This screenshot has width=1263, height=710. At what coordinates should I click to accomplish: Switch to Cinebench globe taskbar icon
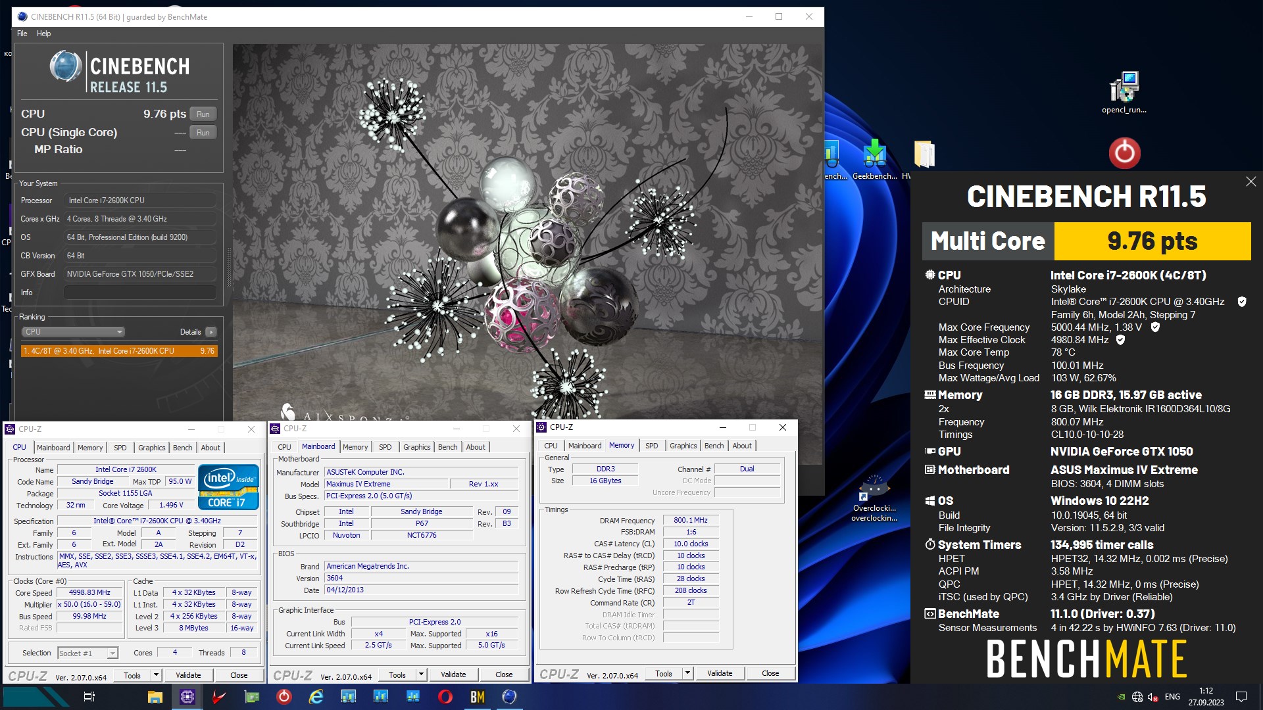click(x=509, y=697)
